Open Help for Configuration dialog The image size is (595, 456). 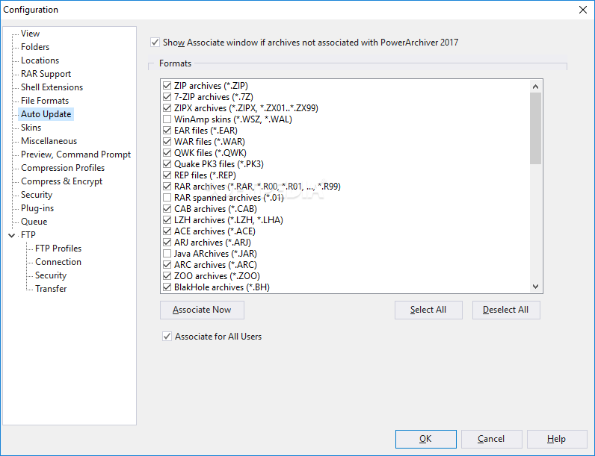(557, 439)
